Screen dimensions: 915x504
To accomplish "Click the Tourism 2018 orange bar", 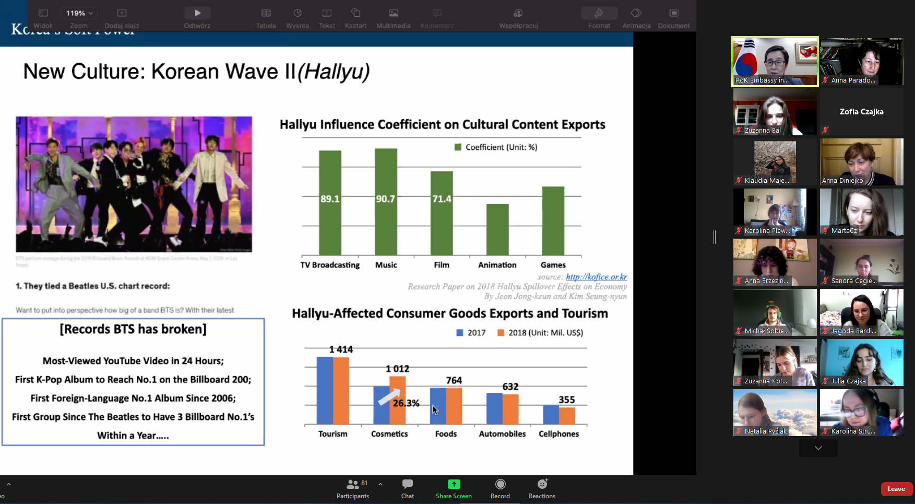I will [x=341, y=390].
